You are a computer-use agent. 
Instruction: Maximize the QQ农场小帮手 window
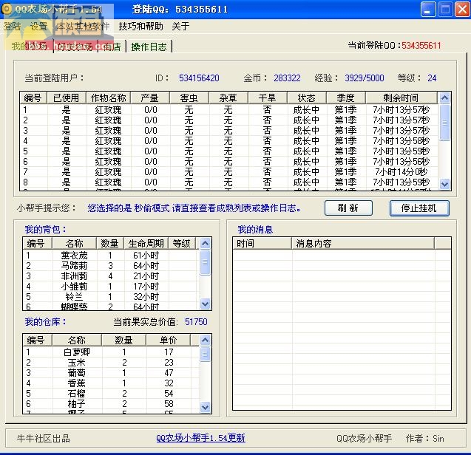point(445,10)
